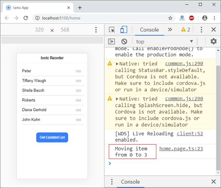Minimize the Chrome window
Screen dimensions: 221x188
pyautogui.click(x=187, y=4)
